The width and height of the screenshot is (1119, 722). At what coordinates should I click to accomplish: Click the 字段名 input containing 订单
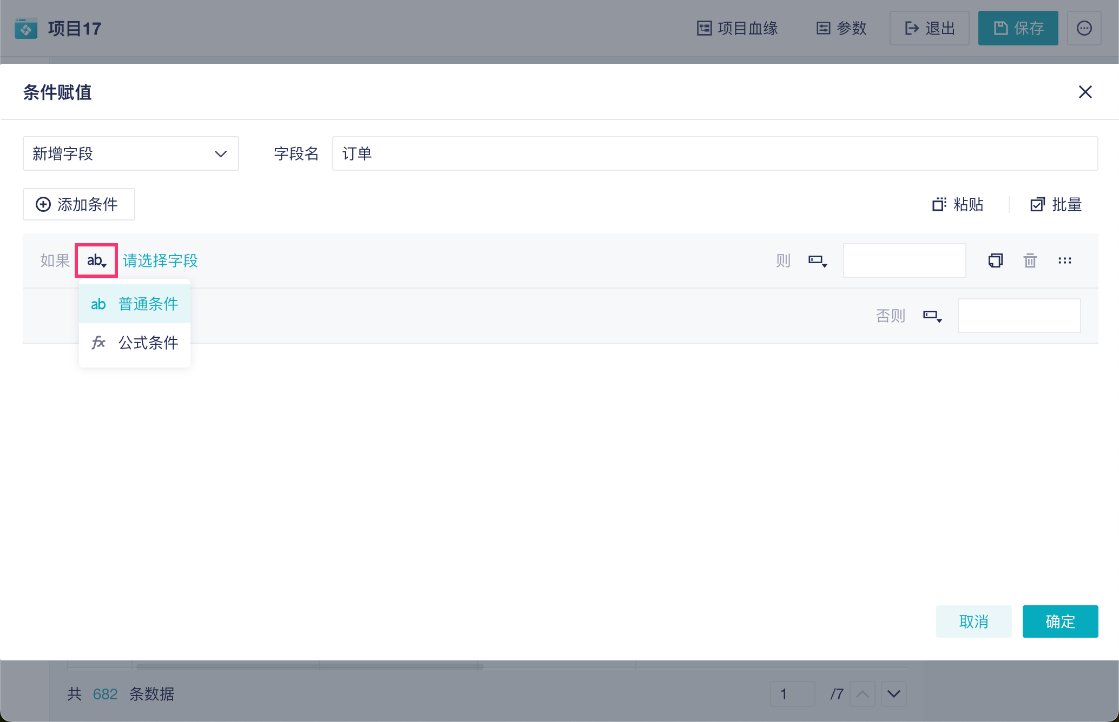pyautogui.click(x=714, y=153)
